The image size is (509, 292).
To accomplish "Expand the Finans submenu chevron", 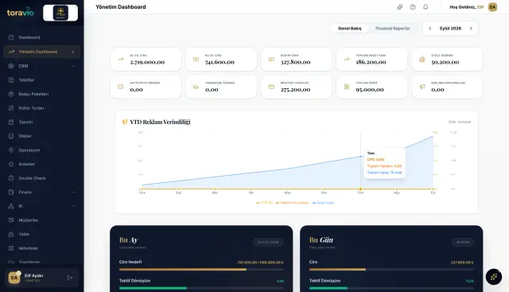I will point(72,192).
